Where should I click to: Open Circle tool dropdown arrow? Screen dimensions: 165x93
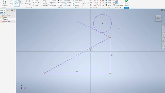17,5
